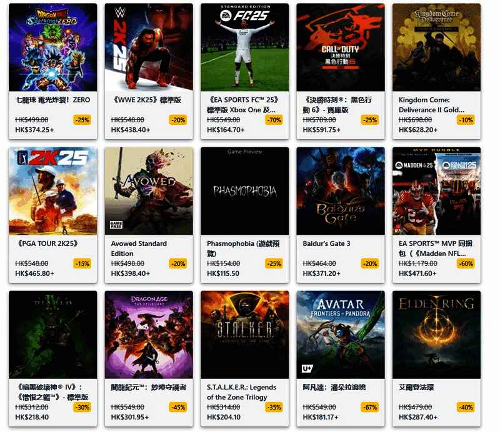Click the U+ badge on Avatar cover
Screen dimensions: 500x432
pos(307,368)
